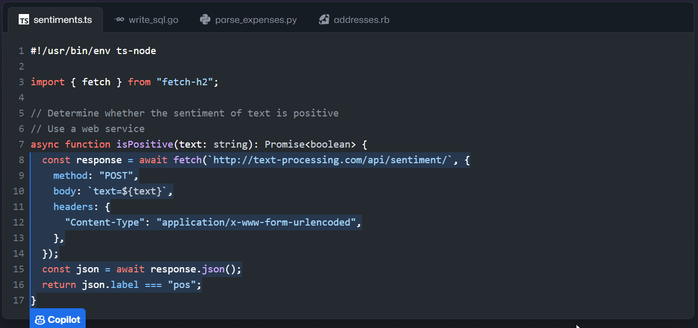
Task: Click the 'Promise<boolean>' return type
Action: [311, 145]
